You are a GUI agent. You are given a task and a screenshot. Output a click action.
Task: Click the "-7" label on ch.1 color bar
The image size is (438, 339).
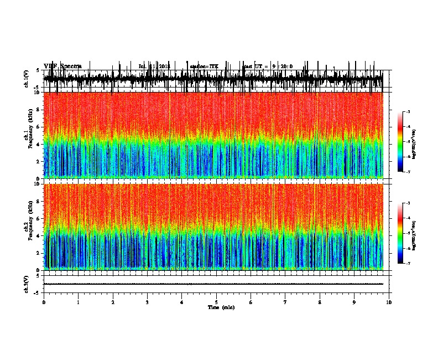click(408, 172)
